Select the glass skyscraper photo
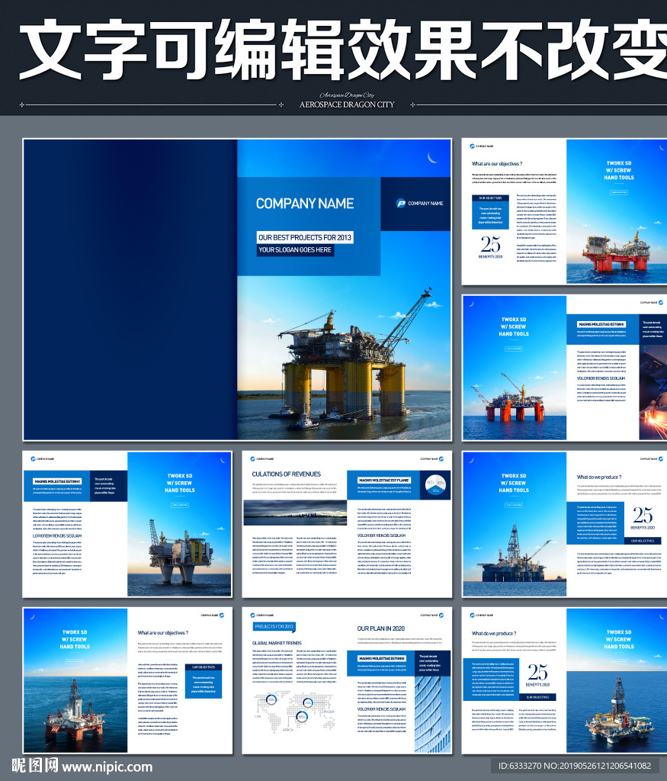 [432, 709]
